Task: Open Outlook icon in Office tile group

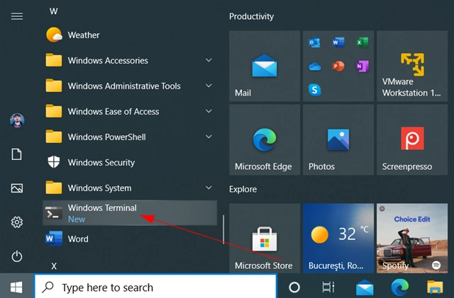Action: coord(314,42)
